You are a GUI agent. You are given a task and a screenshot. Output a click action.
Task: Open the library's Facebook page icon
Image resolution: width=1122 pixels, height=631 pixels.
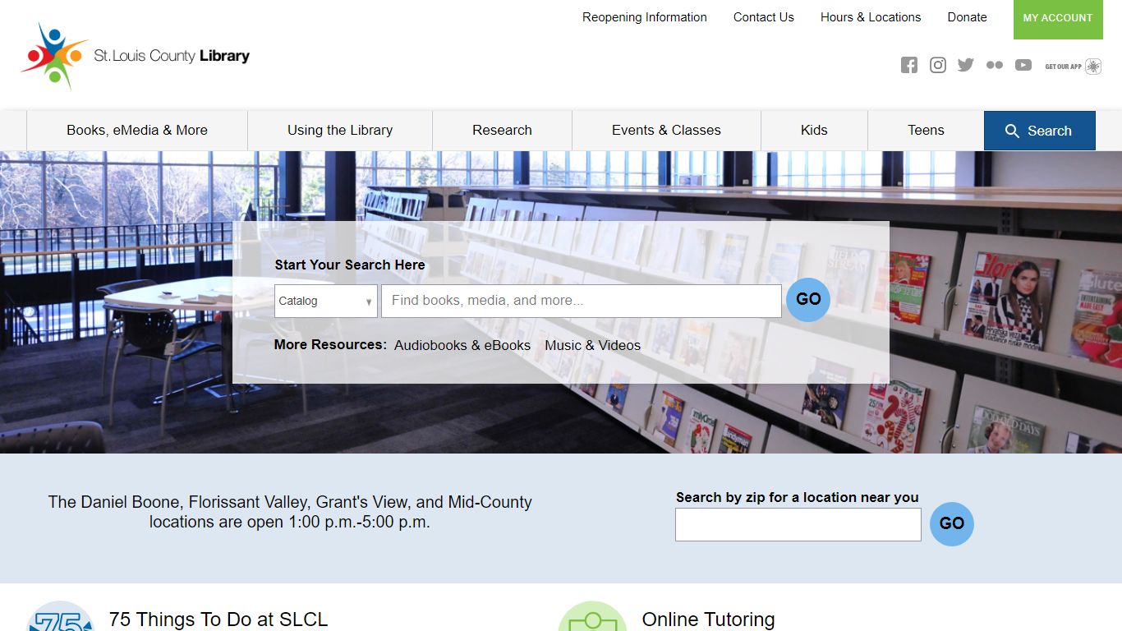pos(909,66)
